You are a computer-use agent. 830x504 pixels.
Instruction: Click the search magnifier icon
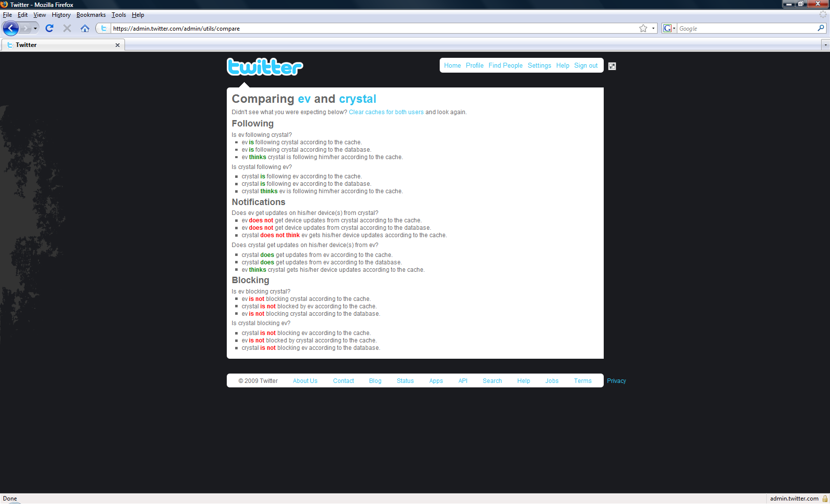tap(821, 28)
